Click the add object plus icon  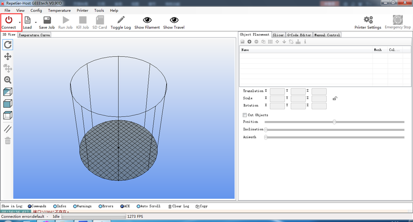click(249, 42)
